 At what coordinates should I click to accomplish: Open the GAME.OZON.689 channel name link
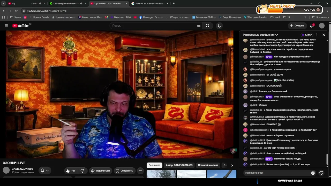point(22,169)
